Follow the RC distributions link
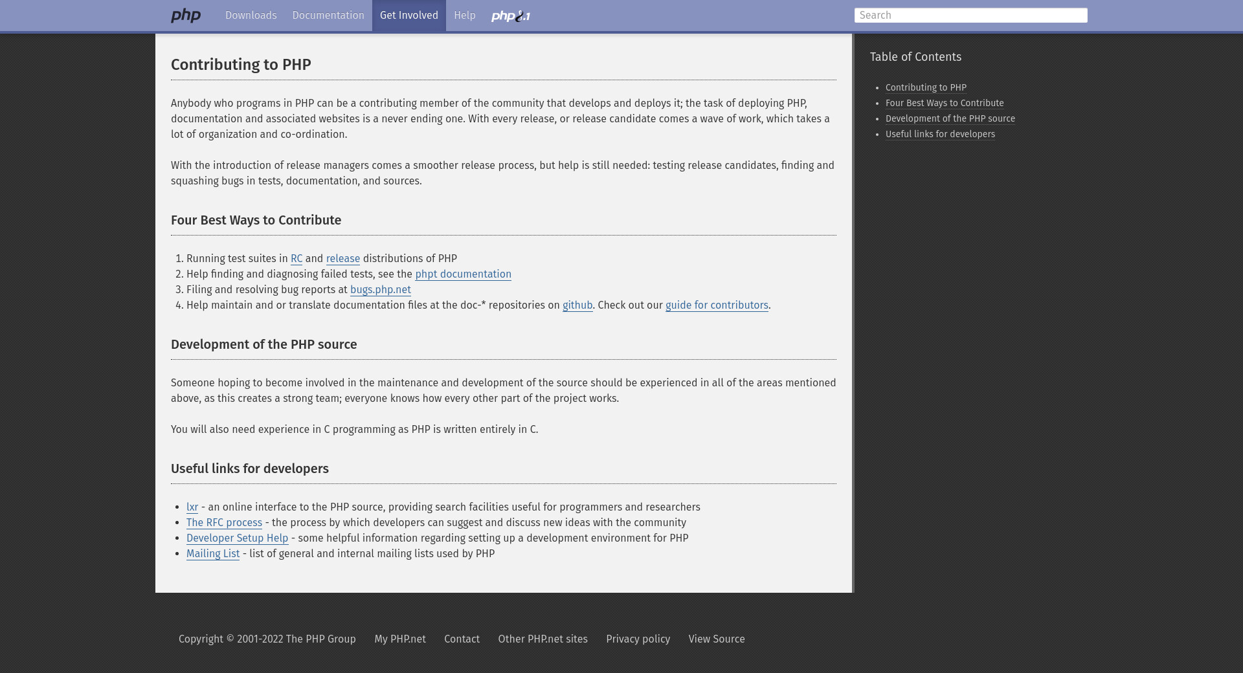The width and height of the screenshot is (1243, 673). click(297, 259)
